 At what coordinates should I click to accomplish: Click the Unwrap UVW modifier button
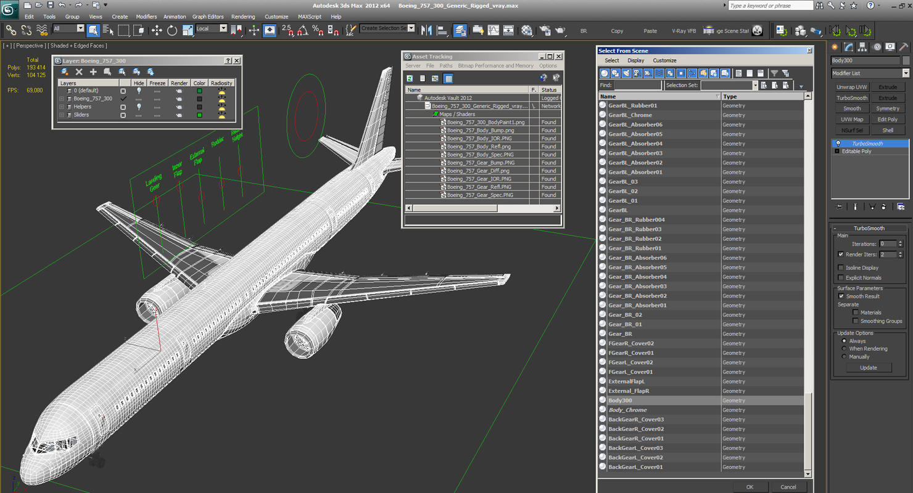(852, 88)
